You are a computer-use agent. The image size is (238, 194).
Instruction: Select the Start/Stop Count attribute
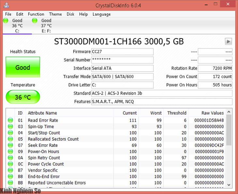44,133
